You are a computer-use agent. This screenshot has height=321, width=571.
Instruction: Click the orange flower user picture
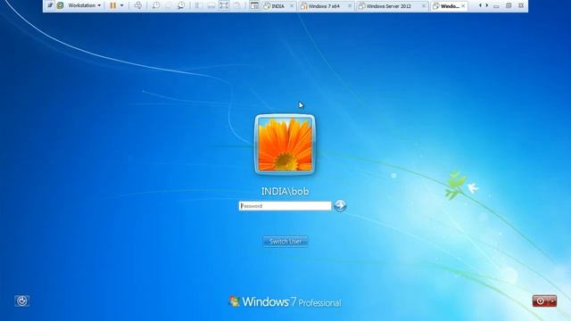pos(285,144)
